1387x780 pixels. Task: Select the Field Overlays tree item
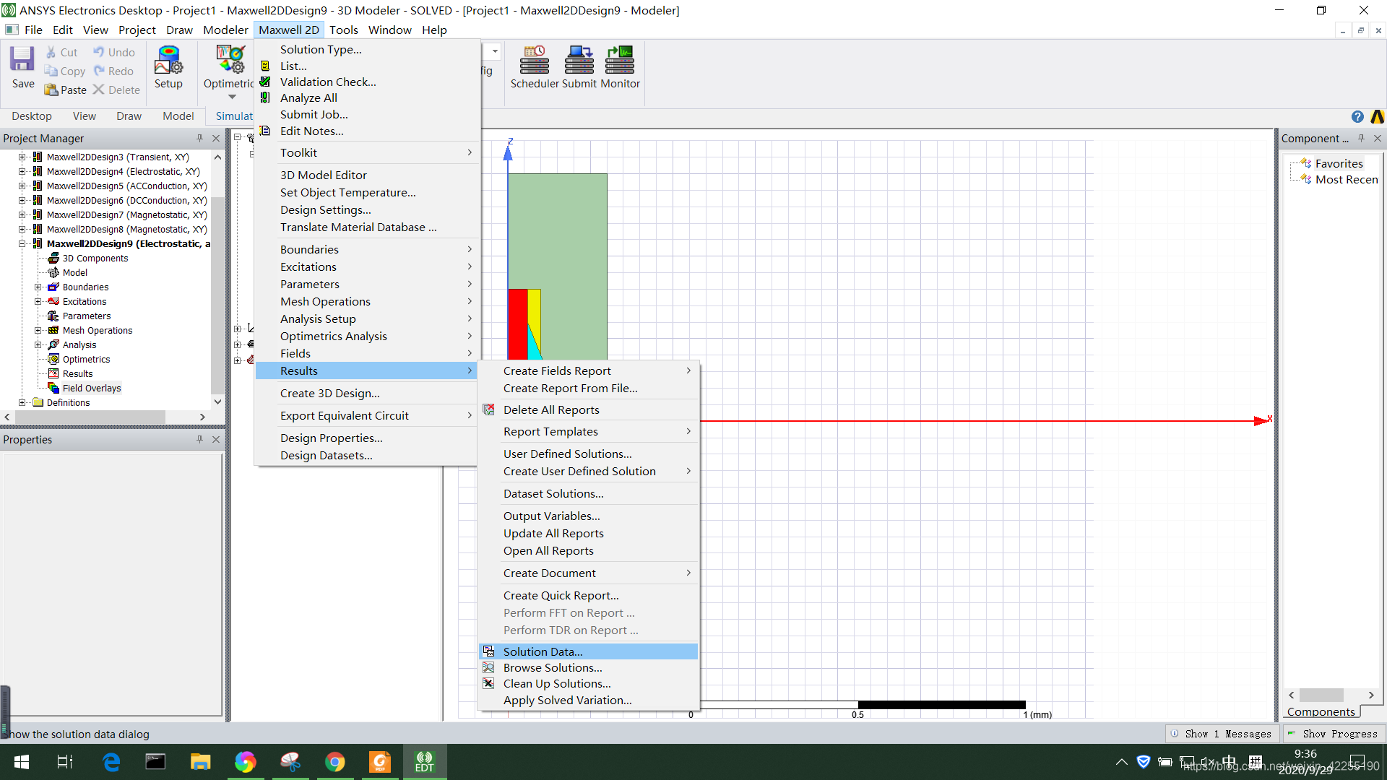[x=91, y=389]
